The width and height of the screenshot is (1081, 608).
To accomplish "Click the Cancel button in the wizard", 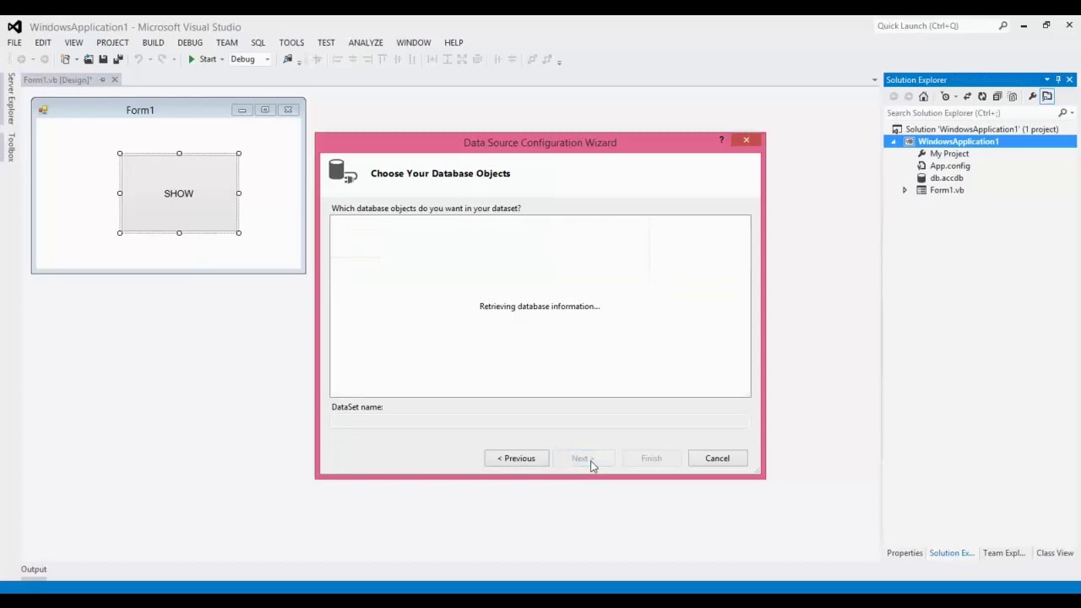I will point(717,459).
